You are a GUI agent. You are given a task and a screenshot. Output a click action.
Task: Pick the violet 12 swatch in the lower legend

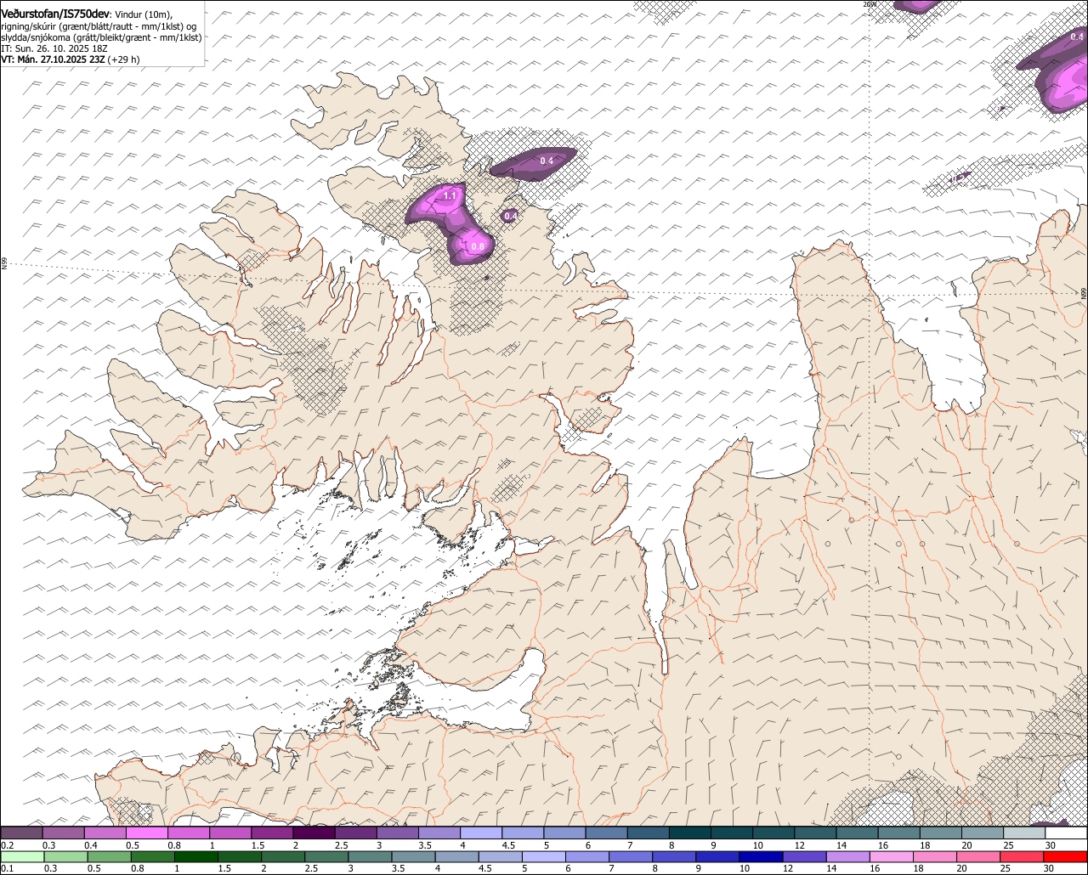click(x=806, y=856)
